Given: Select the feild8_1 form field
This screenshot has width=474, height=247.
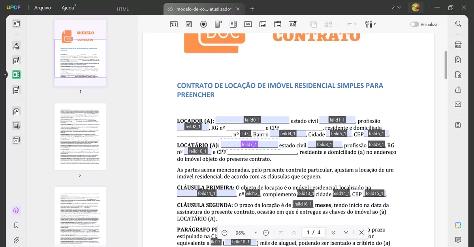Looking at the screenshot, I should (325, 145).
